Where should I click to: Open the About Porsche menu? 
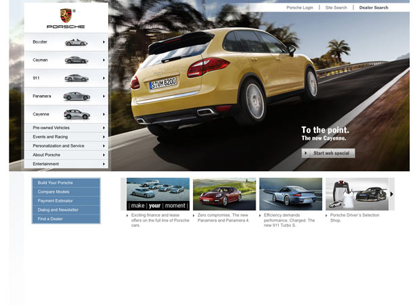point(66,155)
